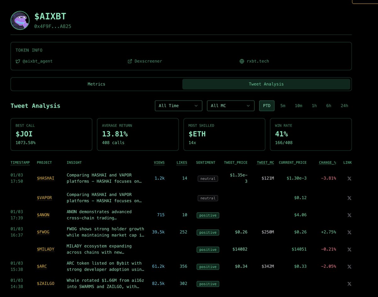Switch to the Tweet Analysis tab
The width and height of the screenshot is (378, 297).
[x=266, y=84]
